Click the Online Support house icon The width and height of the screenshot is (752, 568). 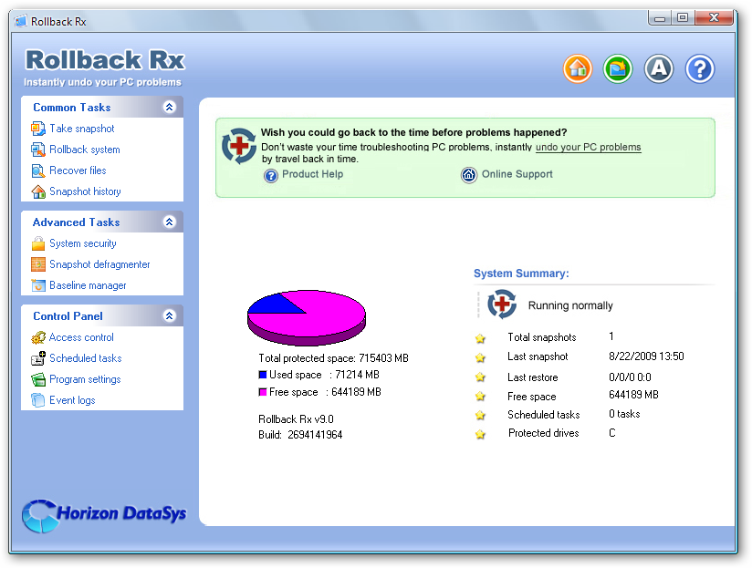pos(468,175)
